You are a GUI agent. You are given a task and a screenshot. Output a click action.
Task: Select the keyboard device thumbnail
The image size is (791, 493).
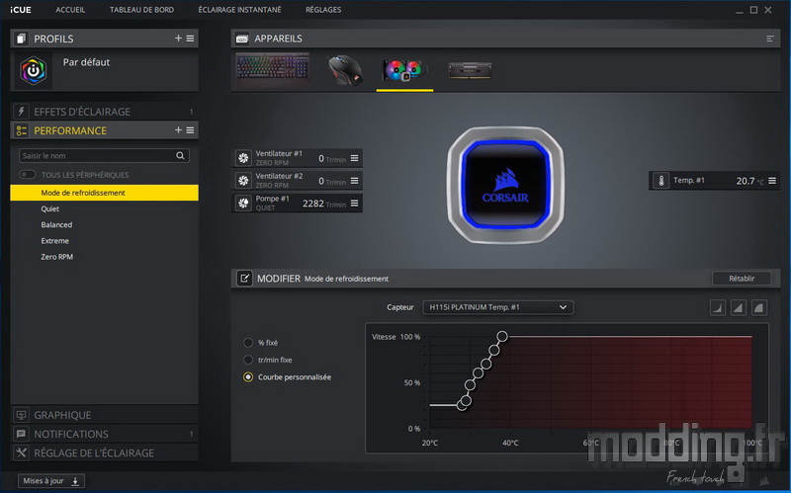pos(273,69)
